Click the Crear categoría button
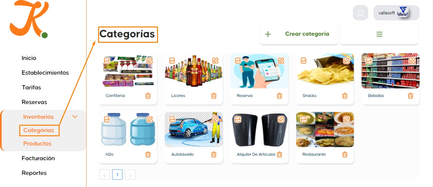 299,34
